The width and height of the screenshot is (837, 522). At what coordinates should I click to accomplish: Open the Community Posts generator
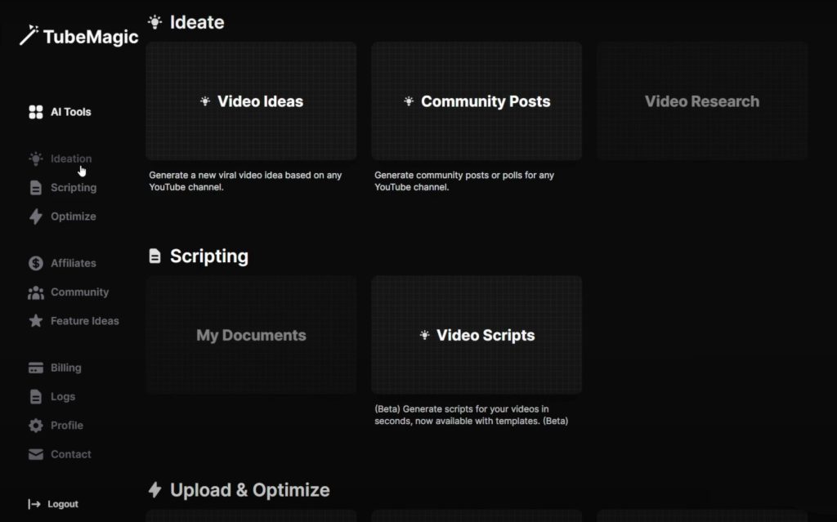(477, 100)
